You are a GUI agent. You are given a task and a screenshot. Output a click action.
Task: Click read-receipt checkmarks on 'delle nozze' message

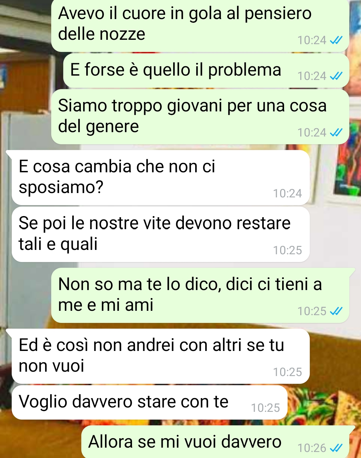336,40
